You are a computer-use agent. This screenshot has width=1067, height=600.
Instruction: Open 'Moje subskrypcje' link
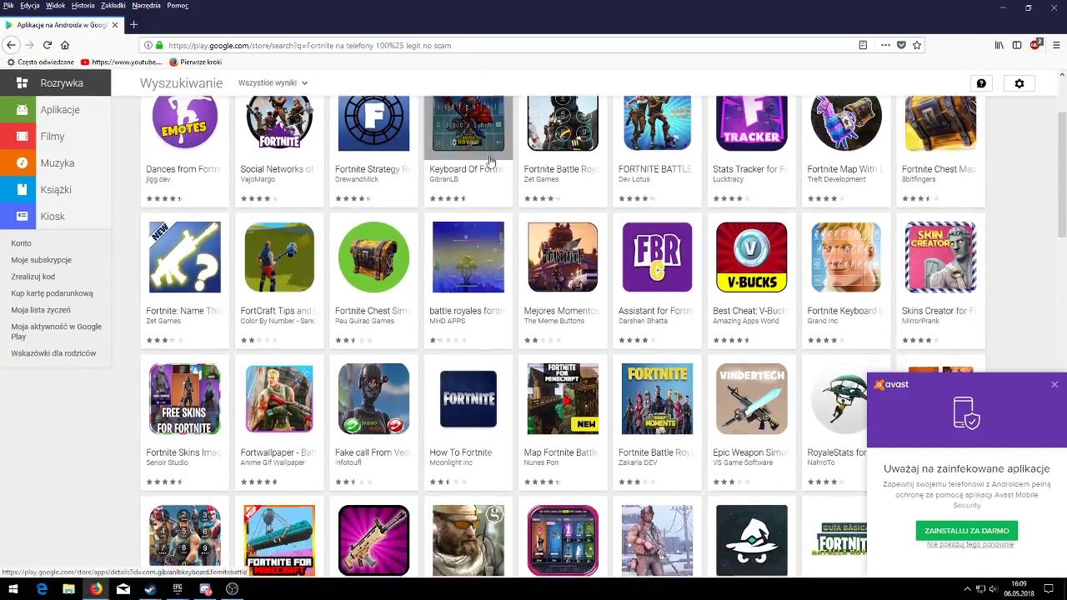point(41,260)
